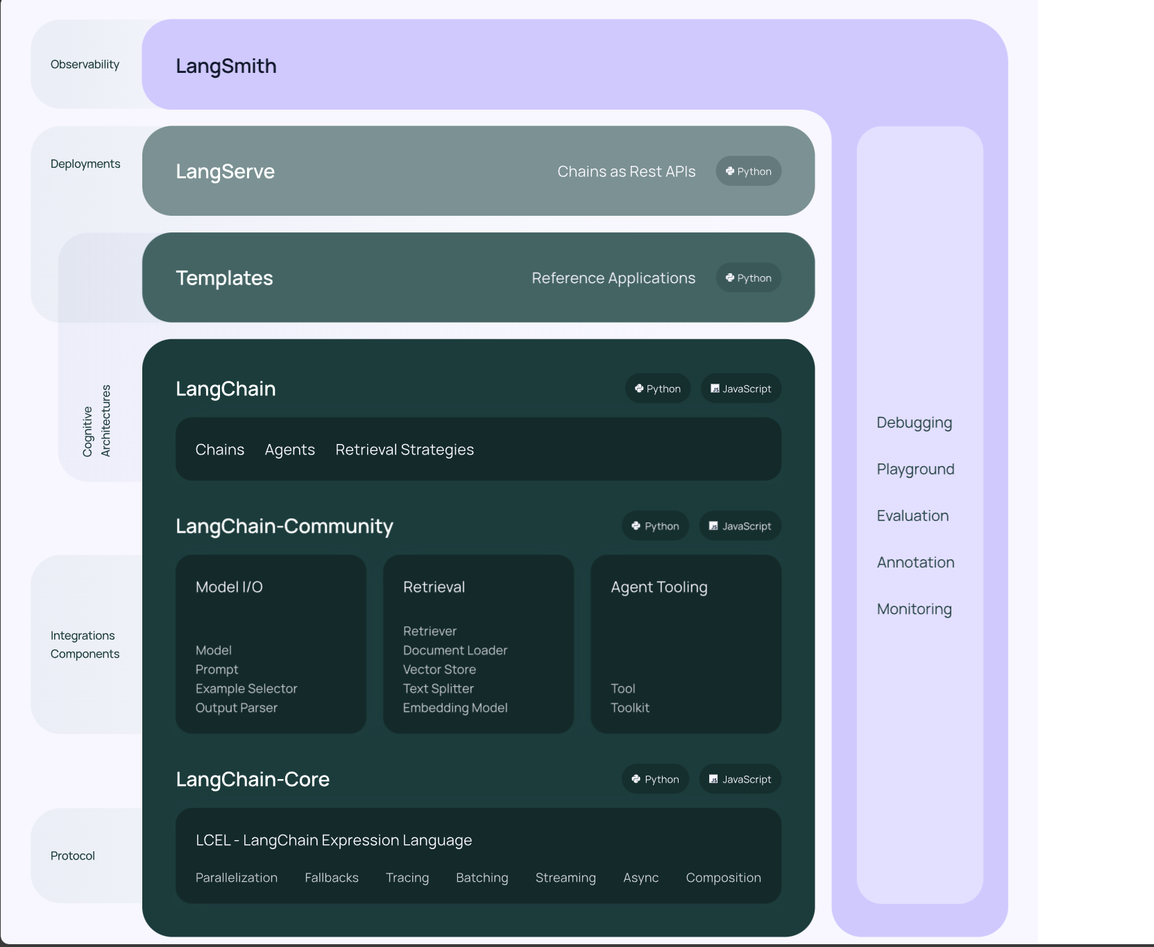
Task: Click the LangChain-Core heading
Action: [253, 779]
